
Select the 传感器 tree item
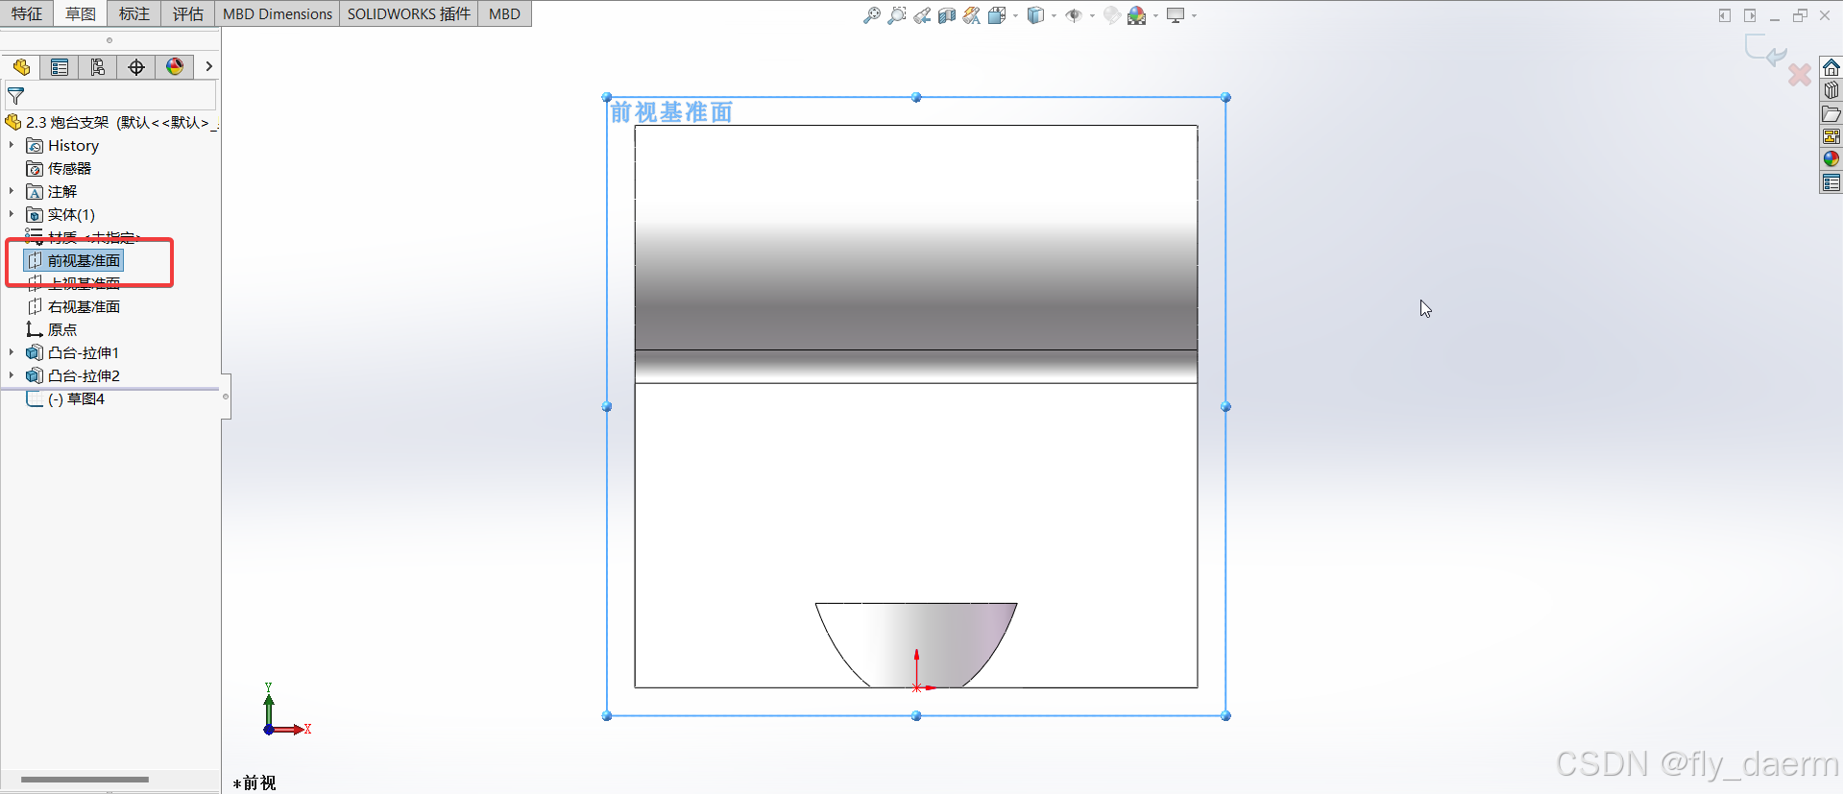[x=59, y=168]
